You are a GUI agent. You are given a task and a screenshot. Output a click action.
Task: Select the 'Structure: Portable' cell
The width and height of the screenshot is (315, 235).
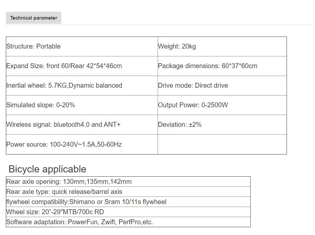(x=82, y=47)
